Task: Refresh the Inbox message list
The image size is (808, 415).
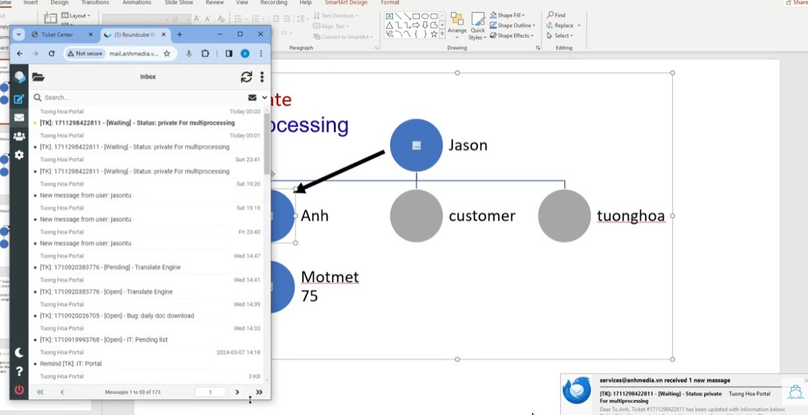Action: click(x=246, y=77)
